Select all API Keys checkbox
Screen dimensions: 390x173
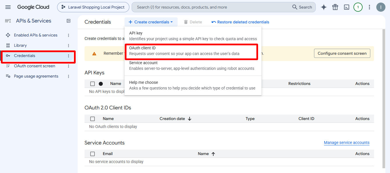click(93, 84)
